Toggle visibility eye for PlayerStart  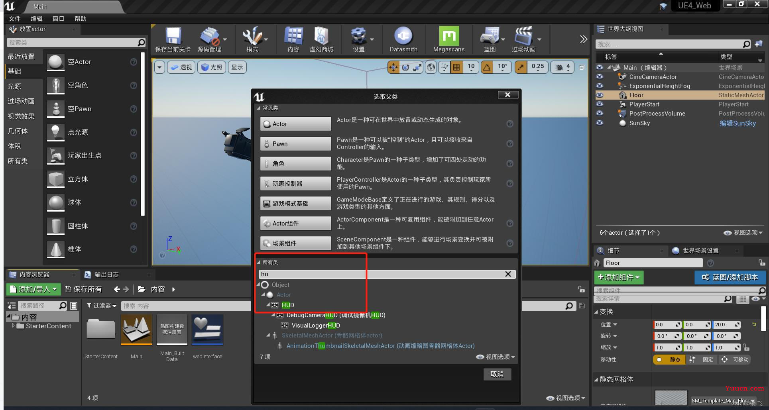(x=600, y=104)
